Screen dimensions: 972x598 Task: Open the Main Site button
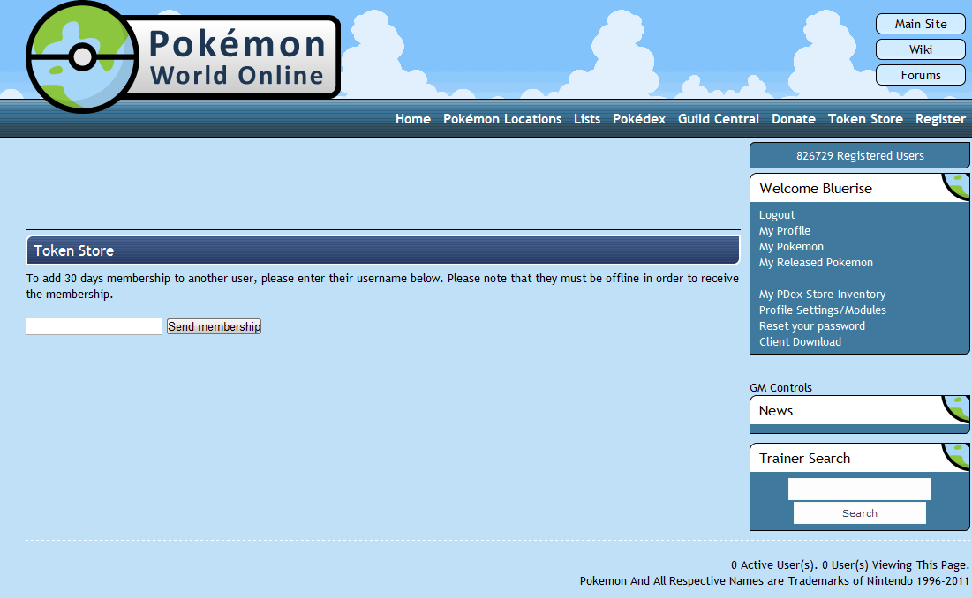pyautogui.click(x=920, y=24)
